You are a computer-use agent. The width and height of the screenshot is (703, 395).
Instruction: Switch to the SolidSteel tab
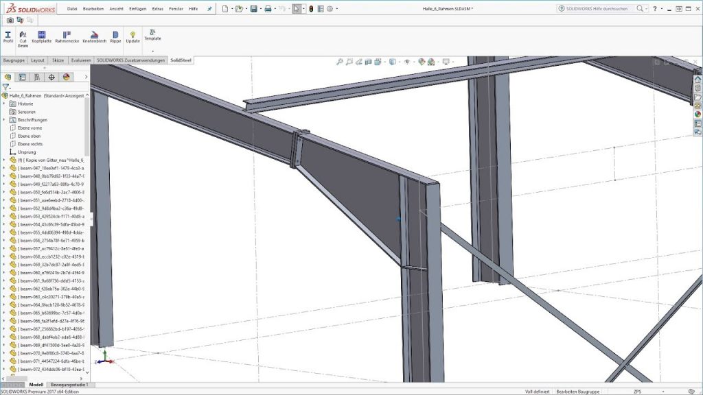coord(180,60)
